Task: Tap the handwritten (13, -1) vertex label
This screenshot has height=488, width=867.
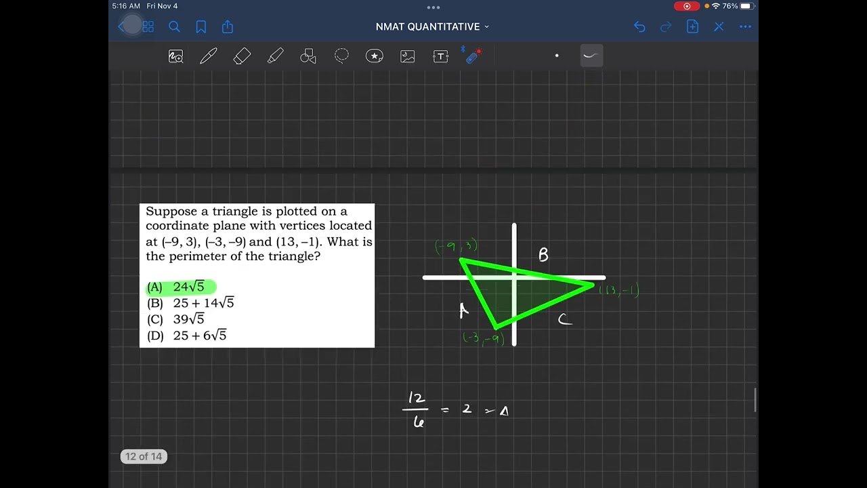Action: pos(619,291)
